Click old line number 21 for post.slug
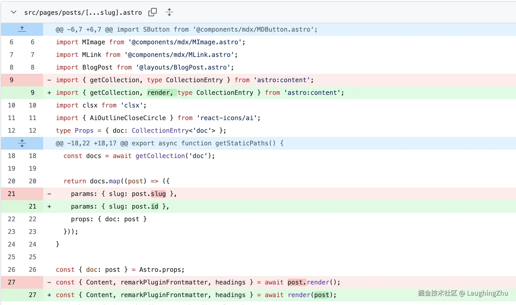Screen dimensions: 516x305 pyautogui.click(x=11, y=194)
